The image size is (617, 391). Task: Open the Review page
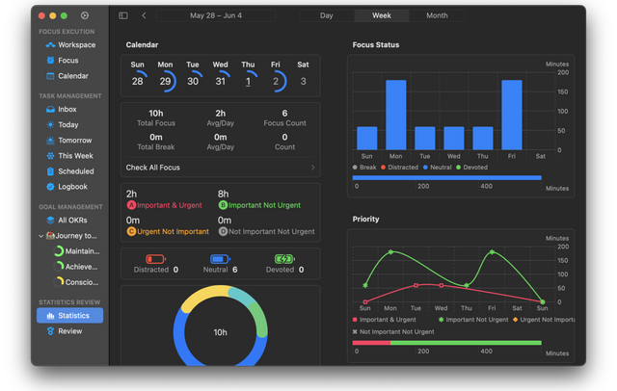[x=69, y=331]
